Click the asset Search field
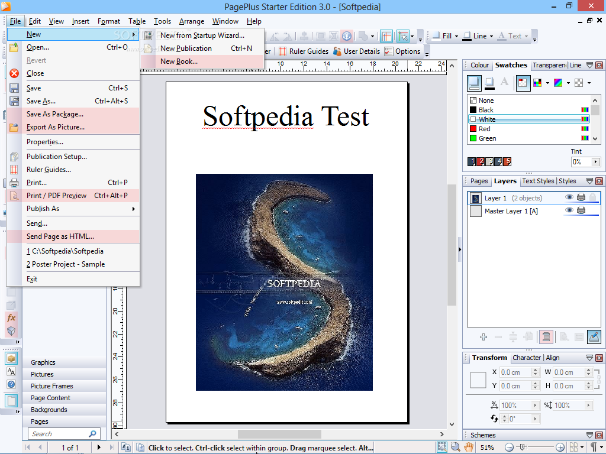 64,434
